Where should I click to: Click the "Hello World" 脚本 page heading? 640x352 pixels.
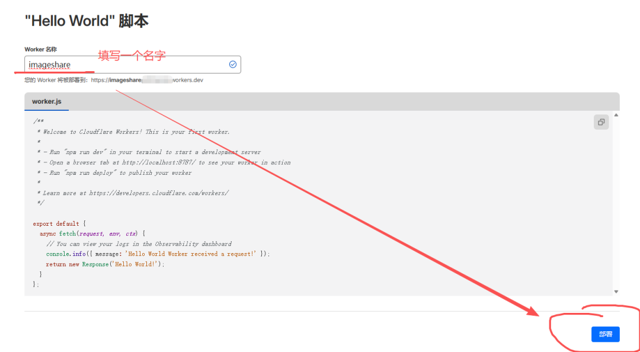pyautogui.click(x=87, y=21)
